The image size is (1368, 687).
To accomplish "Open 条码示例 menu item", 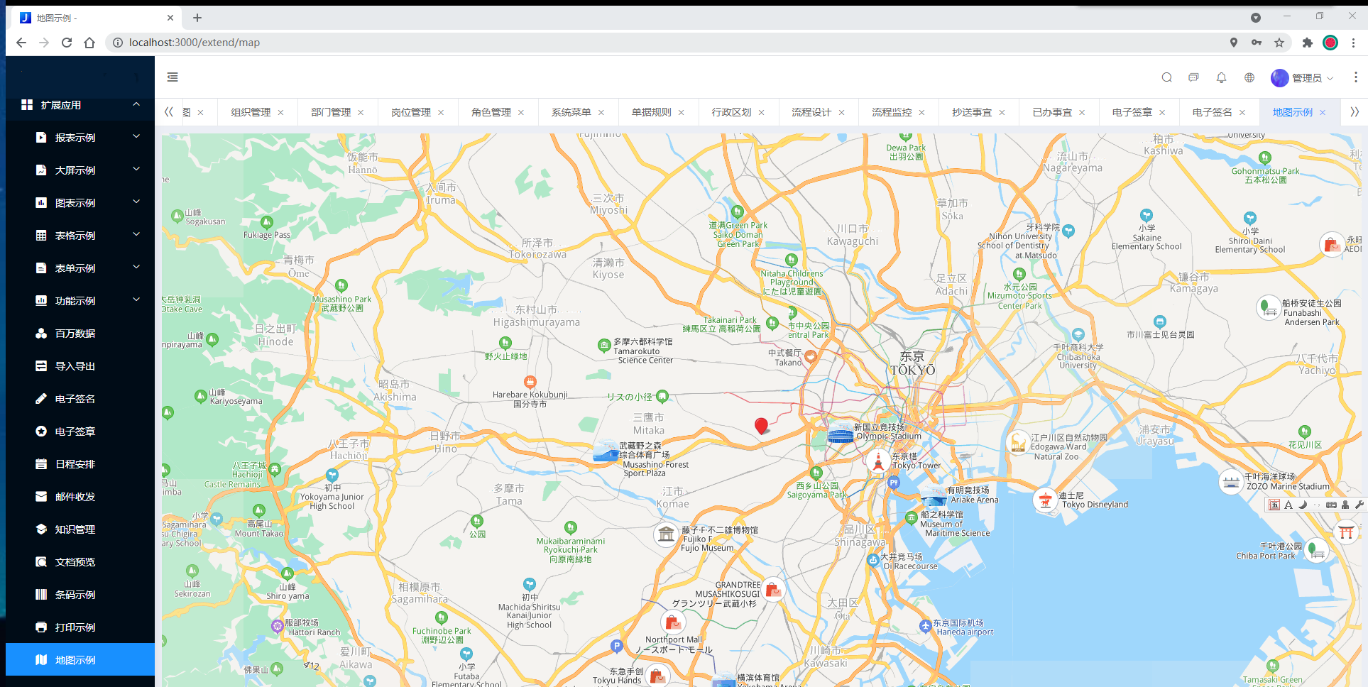I will click(80, 595).
